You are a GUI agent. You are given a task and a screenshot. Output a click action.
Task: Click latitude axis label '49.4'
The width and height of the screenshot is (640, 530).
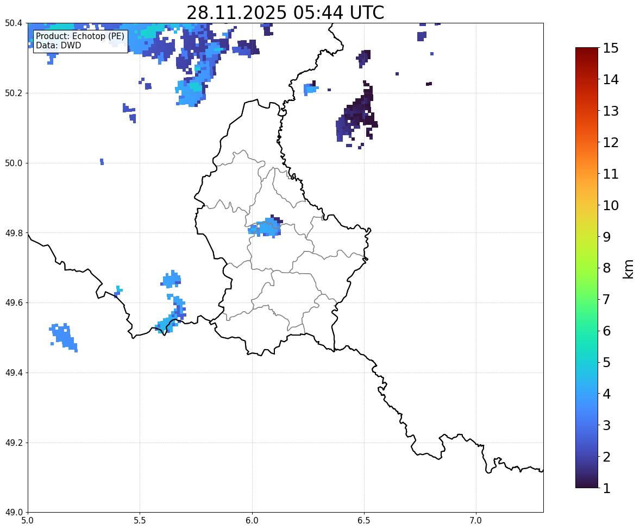(x=14, y=373)
